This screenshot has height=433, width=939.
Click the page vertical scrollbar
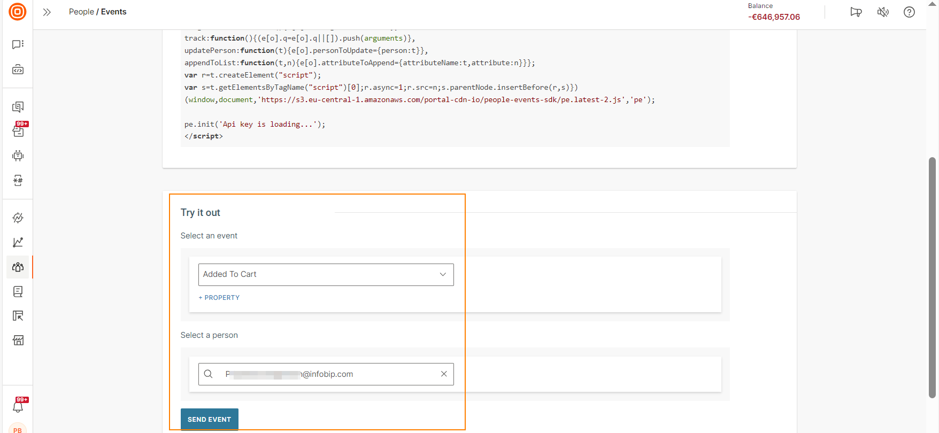932,277
